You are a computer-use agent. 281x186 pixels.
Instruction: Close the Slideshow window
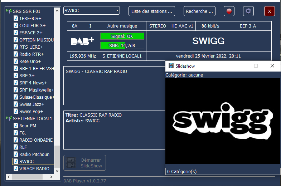tap(272, 66)
